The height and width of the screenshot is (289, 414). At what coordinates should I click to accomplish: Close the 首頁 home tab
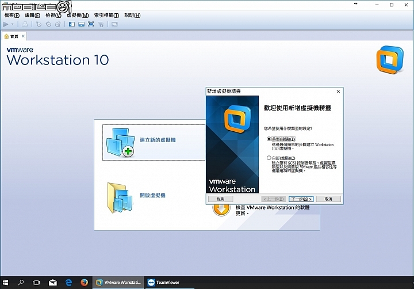(x=23, y=36)
